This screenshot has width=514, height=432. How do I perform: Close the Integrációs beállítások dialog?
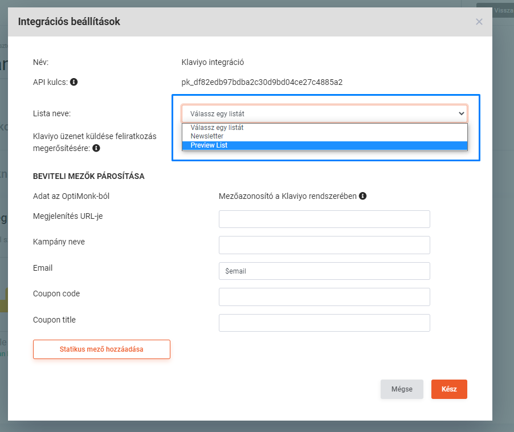(479, 22)
